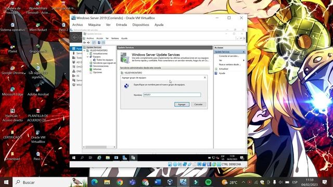Open the Acción menu in Update Services
Screen dimensions: 333x187
(99, 38)
